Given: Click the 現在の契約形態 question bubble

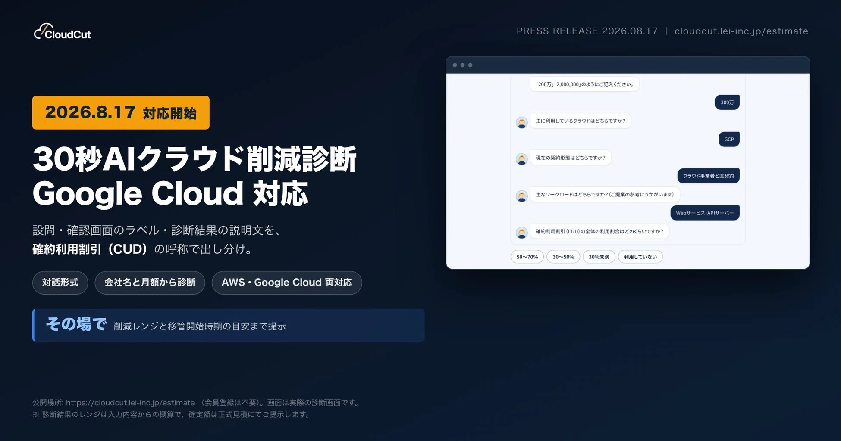Looking at the screenshot, I should [x=570, y=158].
